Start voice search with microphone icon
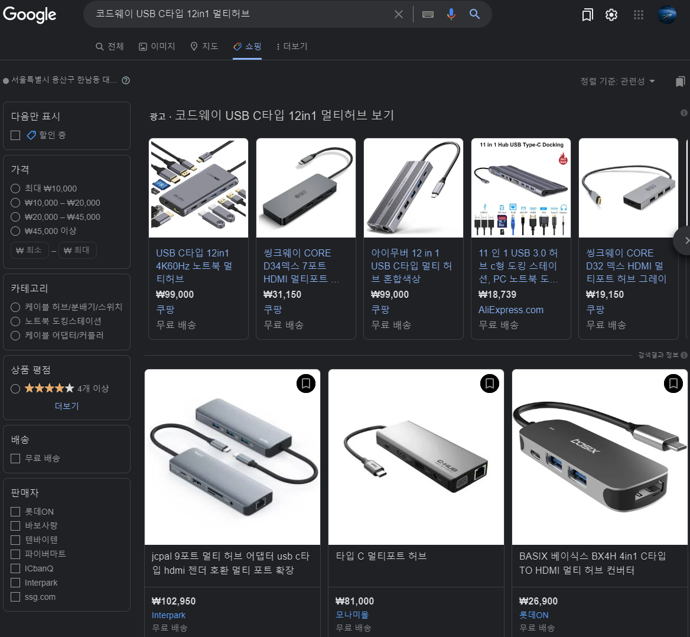 click(451, 14)
